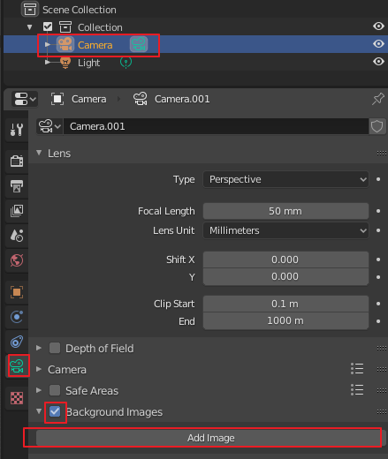Open the camera data-block browse dropdown
The image size is (388, 459).
(49, 126)
